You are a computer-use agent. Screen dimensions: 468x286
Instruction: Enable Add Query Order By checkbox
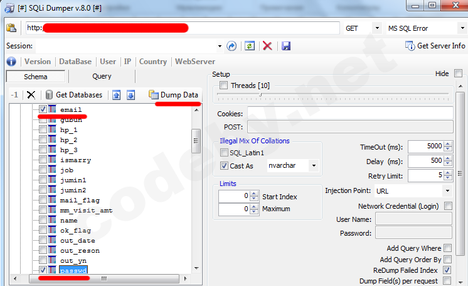pos(447,259)
